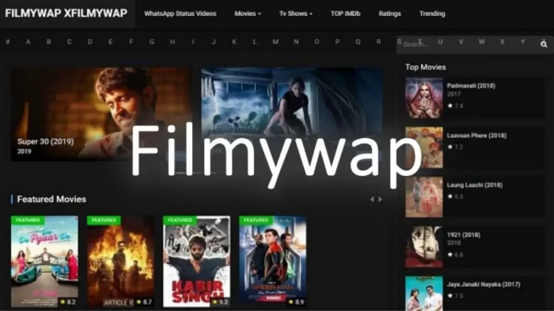The image size is (554, 311).
Task: Expand the Tv Shows dropdown menu
Action: tap(295, 13)
